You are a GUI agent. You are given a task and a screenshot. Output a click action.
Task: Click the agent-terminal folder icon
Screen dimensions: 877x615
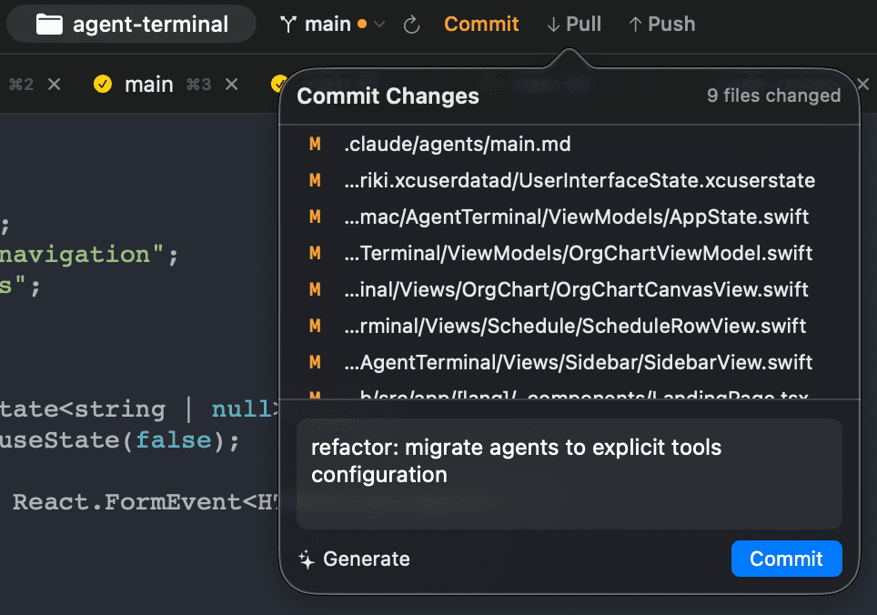click(x=49, y=25)
